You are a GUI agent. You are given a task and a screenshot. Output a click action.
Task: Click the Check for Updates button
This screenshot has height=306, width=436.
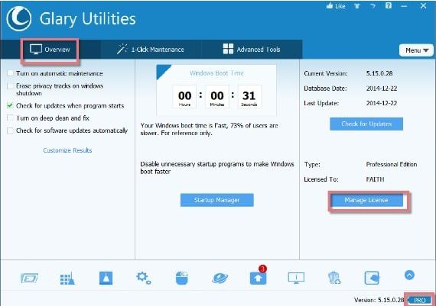(366, 124)
